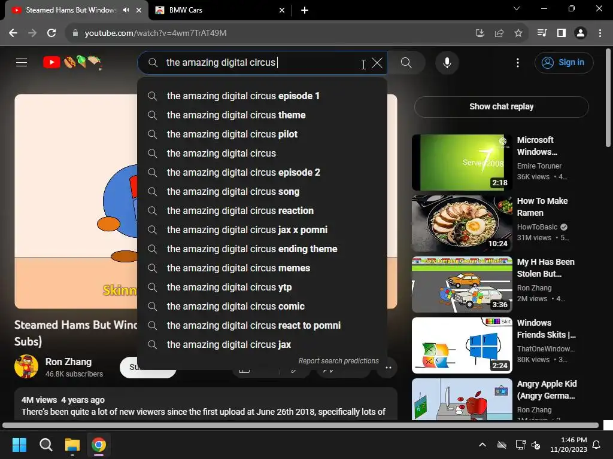
Task: Show hidden system tray icons
Action: point(482,445)
